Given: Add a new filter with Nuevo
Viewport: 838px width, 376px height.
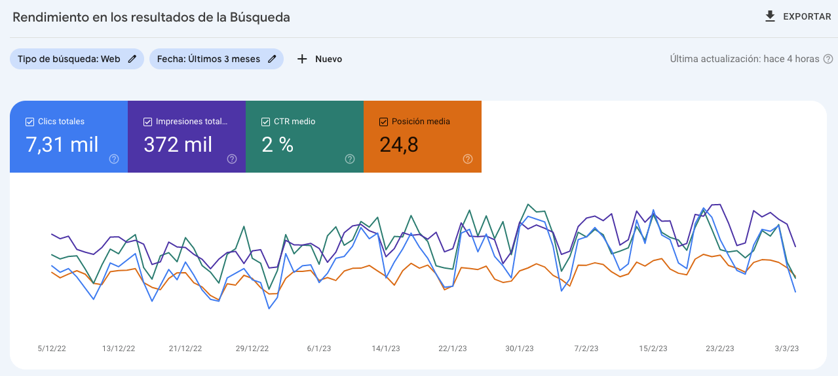Looking at the screenshot, I should 328,59.
